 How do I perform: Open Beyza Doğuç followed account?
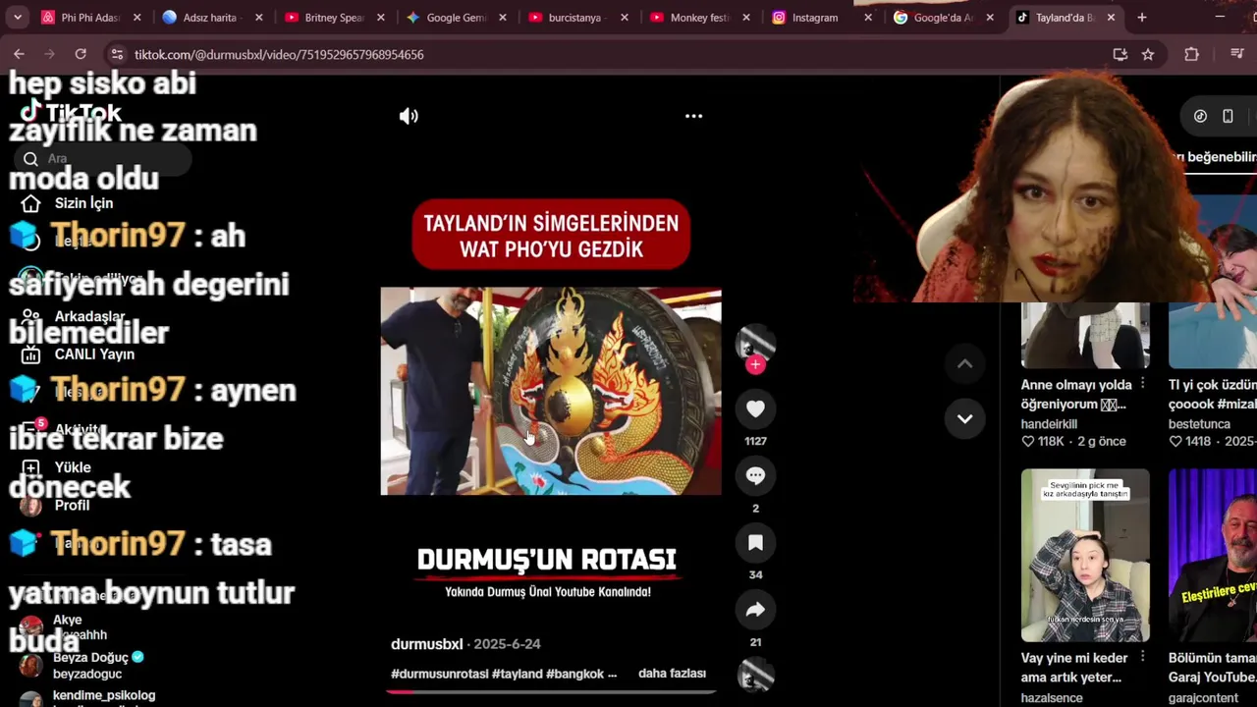90,665
